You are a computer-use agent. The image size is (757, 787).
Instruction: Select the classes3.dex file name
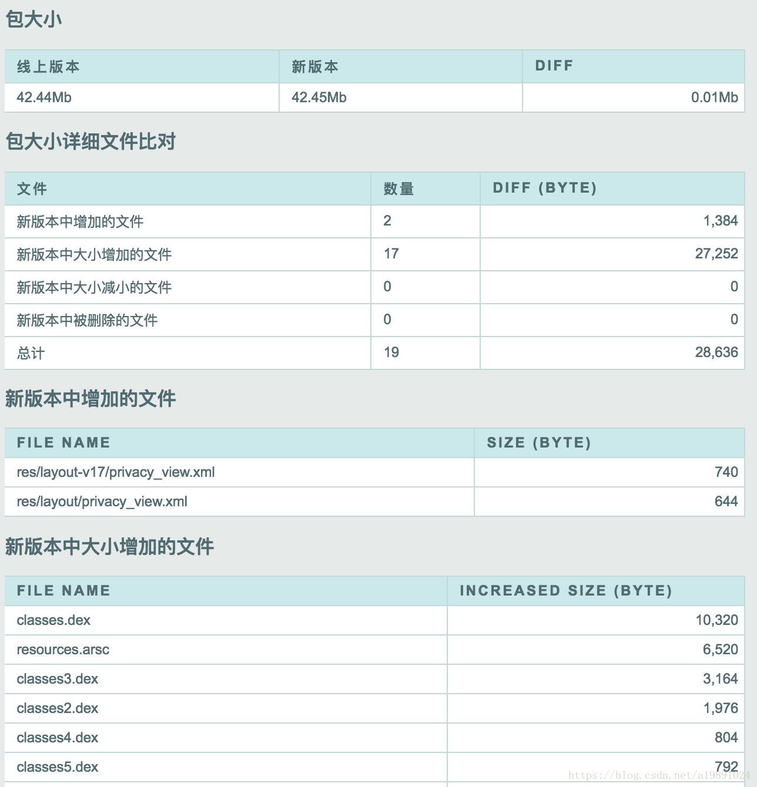coord(58,679)
